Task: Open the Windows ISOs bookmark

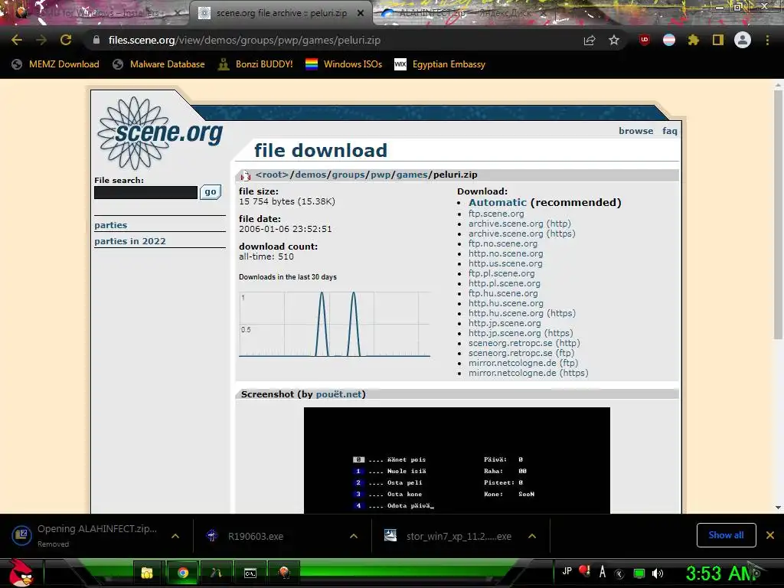Action: [x=344, y=64]
